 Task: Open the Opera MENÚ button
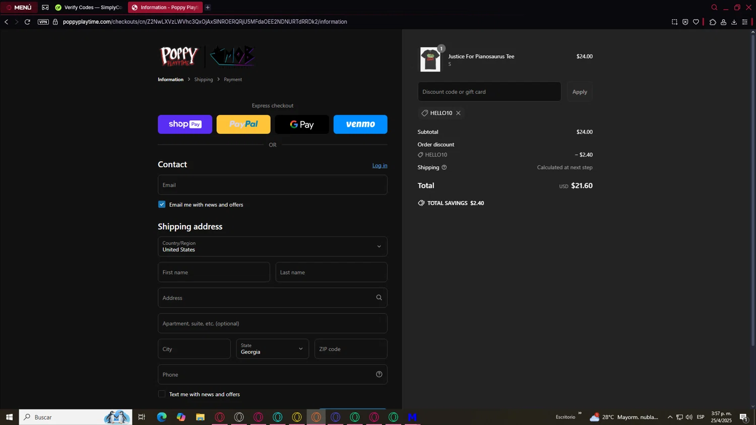point(19,7)
